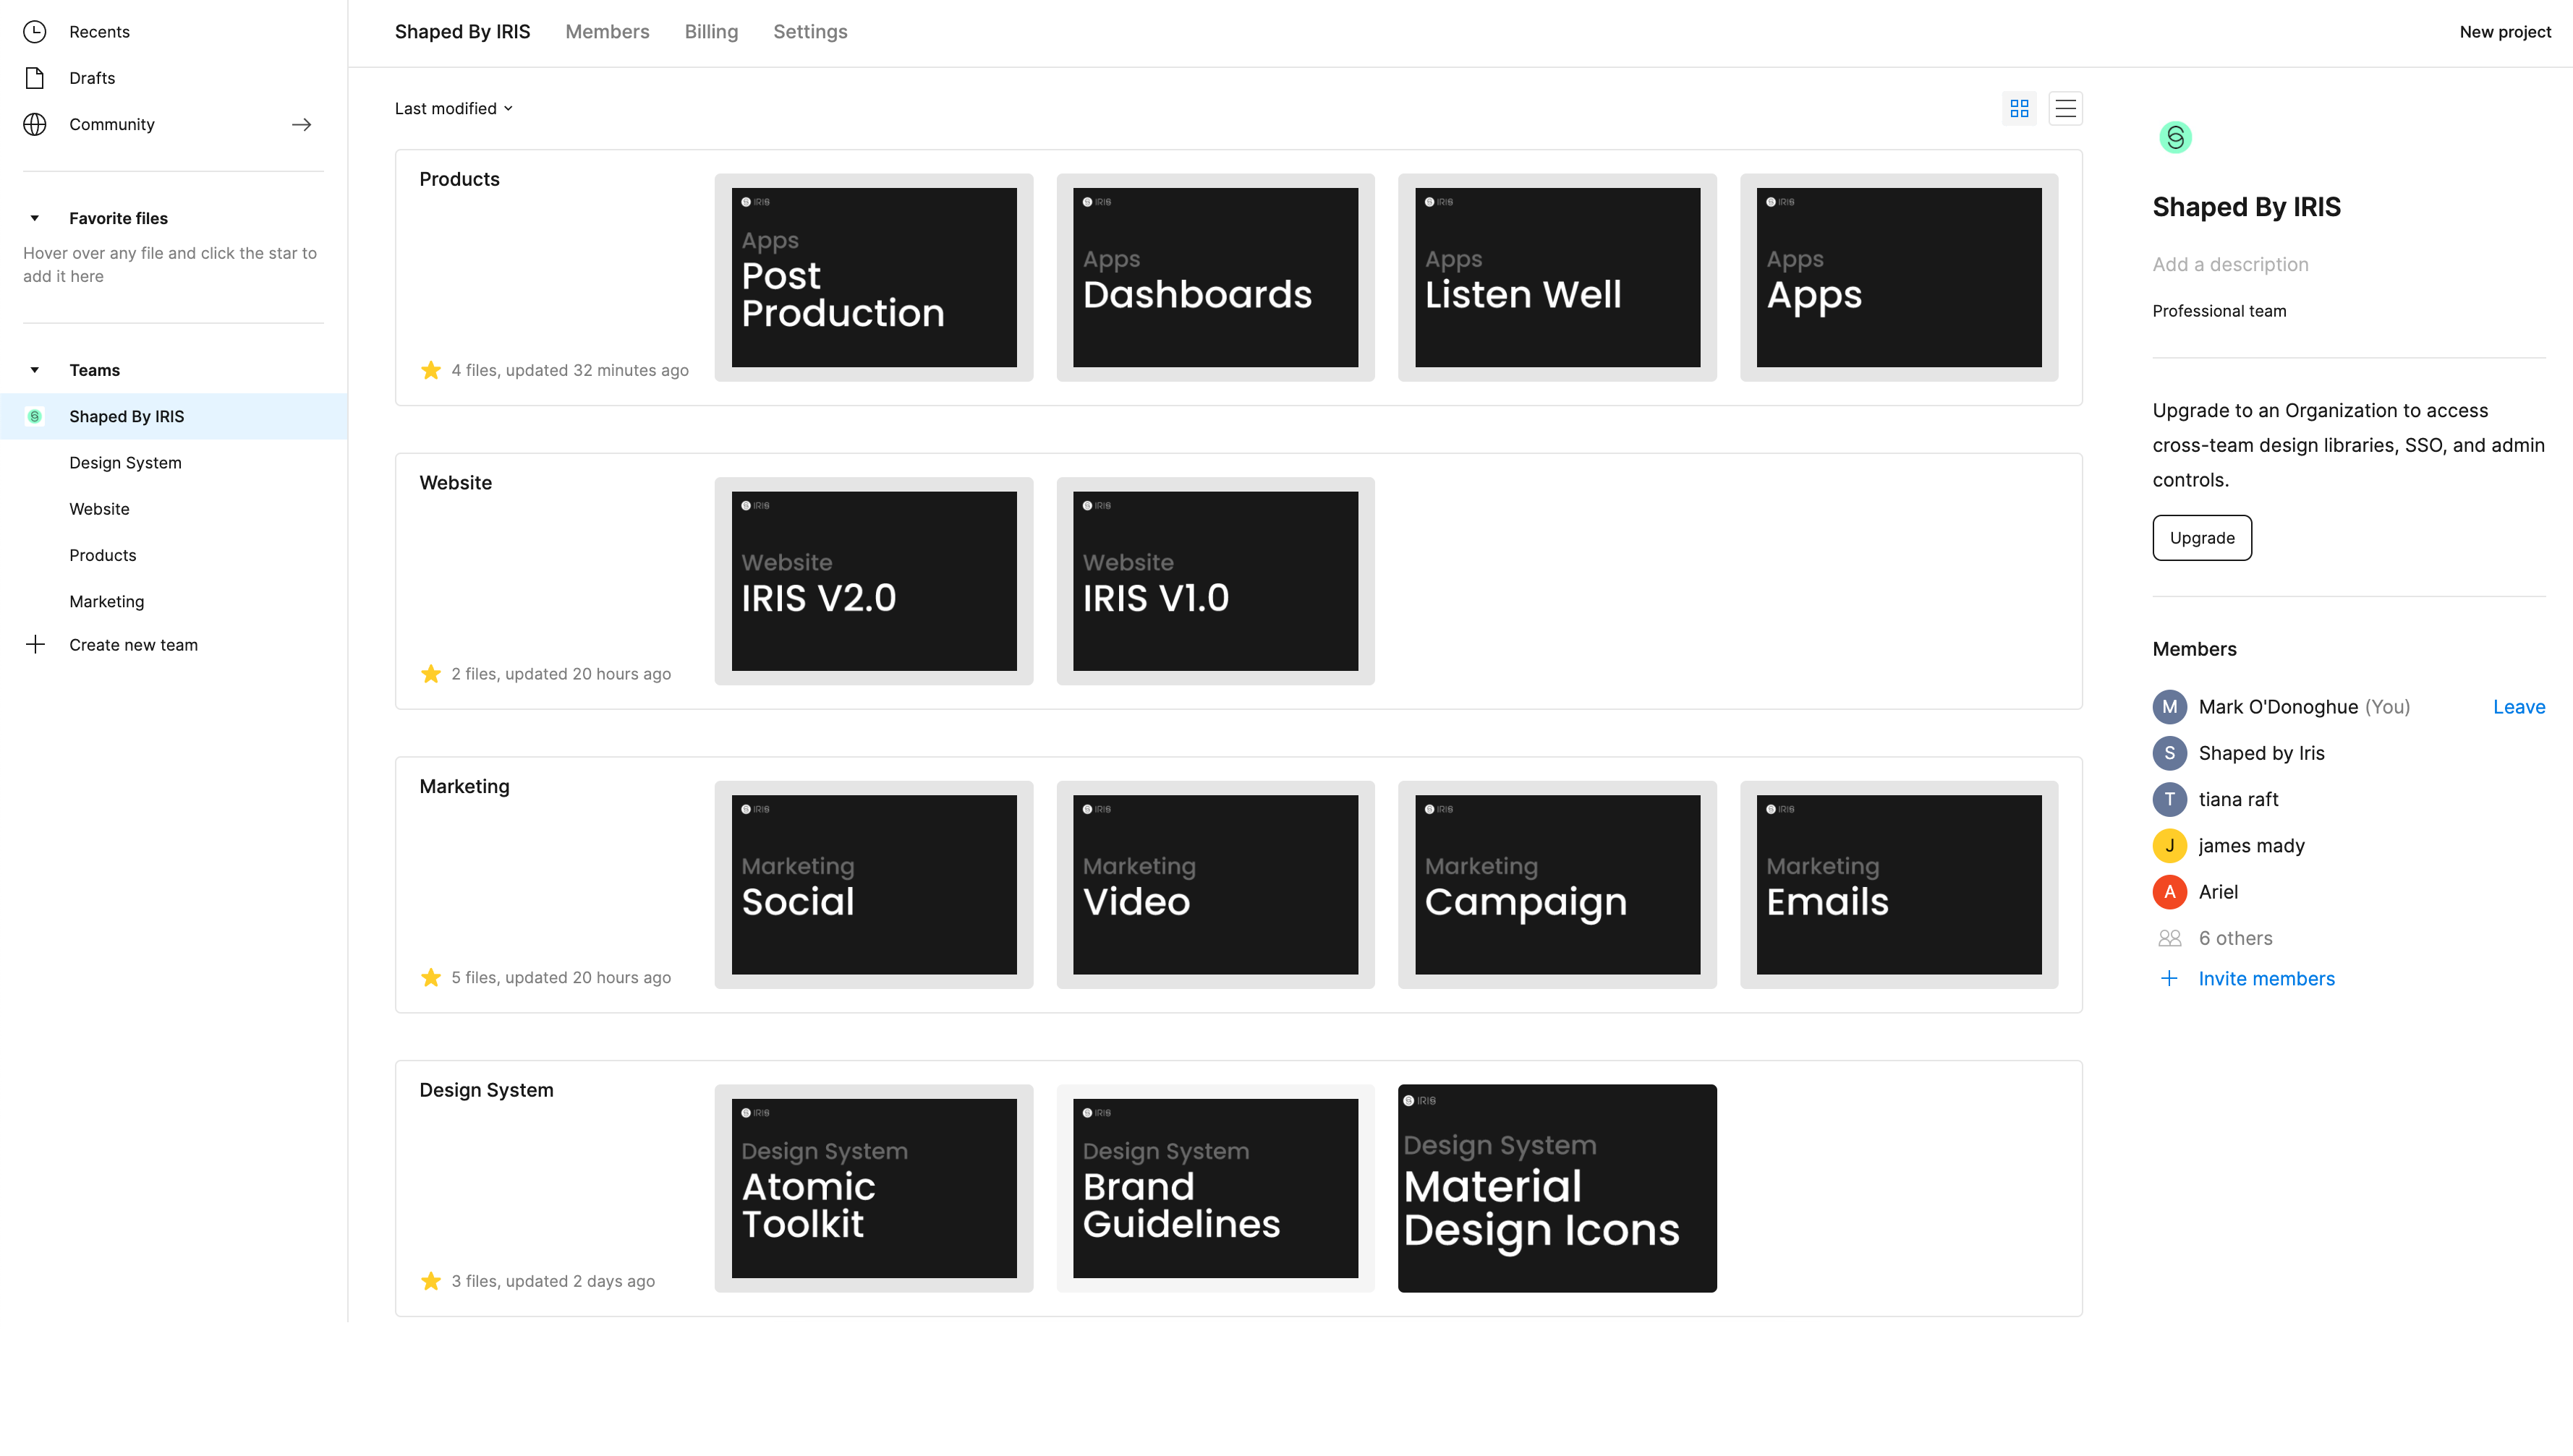Viewport: 2573px width, 1456px height.
Task: Unstar the Website project
Action: [431, 673]
